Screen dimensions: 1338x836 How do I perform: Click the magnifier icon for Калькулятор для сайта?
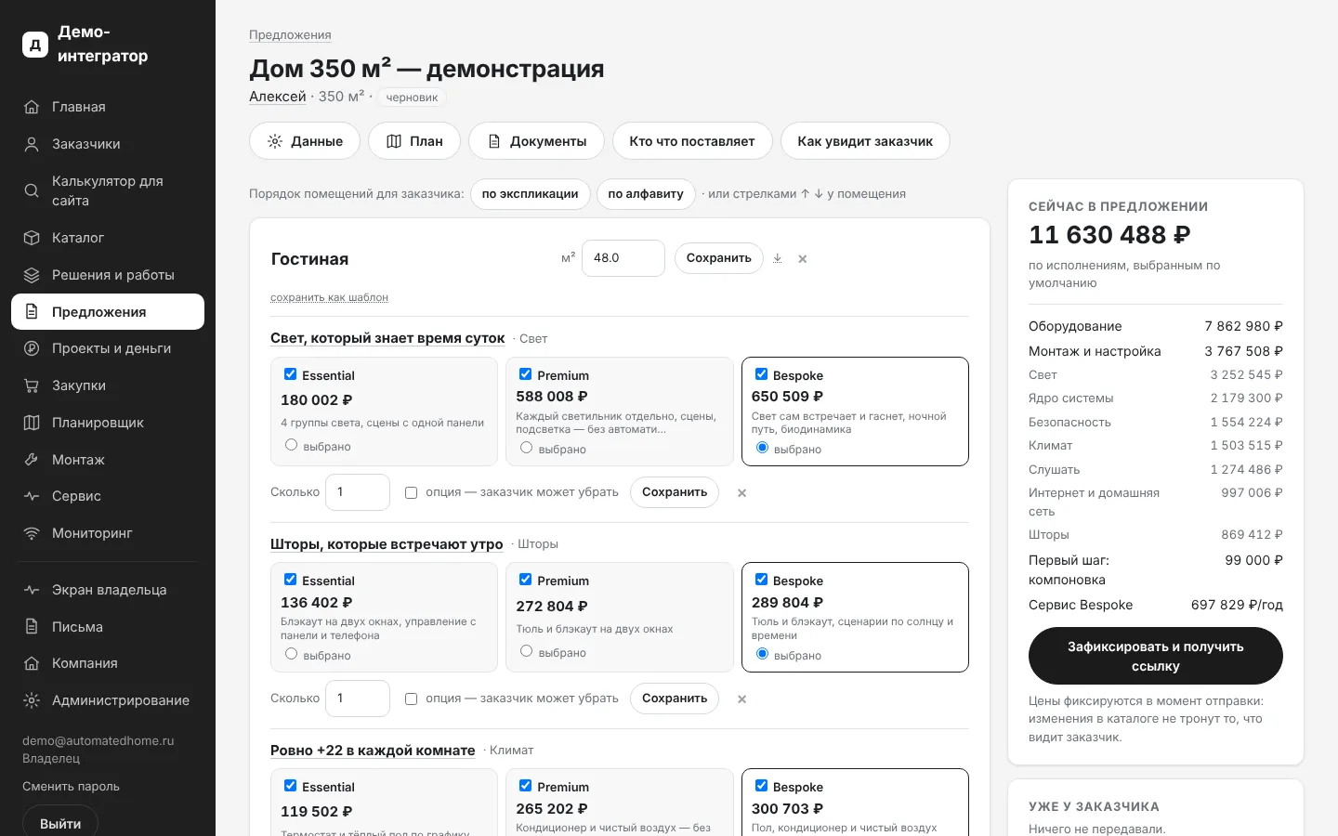(x=32, y=190)
